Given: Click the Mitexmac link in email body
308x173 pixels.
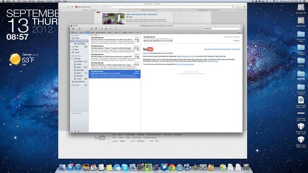Looking at the screenshot, I should click(146, 53).
